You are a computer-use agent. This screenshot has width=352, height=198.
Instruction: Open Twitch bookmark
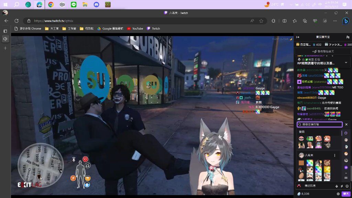153,29
